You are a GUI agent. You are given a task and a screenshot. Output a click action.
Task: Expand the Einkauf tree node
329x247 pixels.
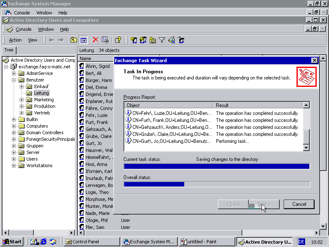click(x=21, y=86)
